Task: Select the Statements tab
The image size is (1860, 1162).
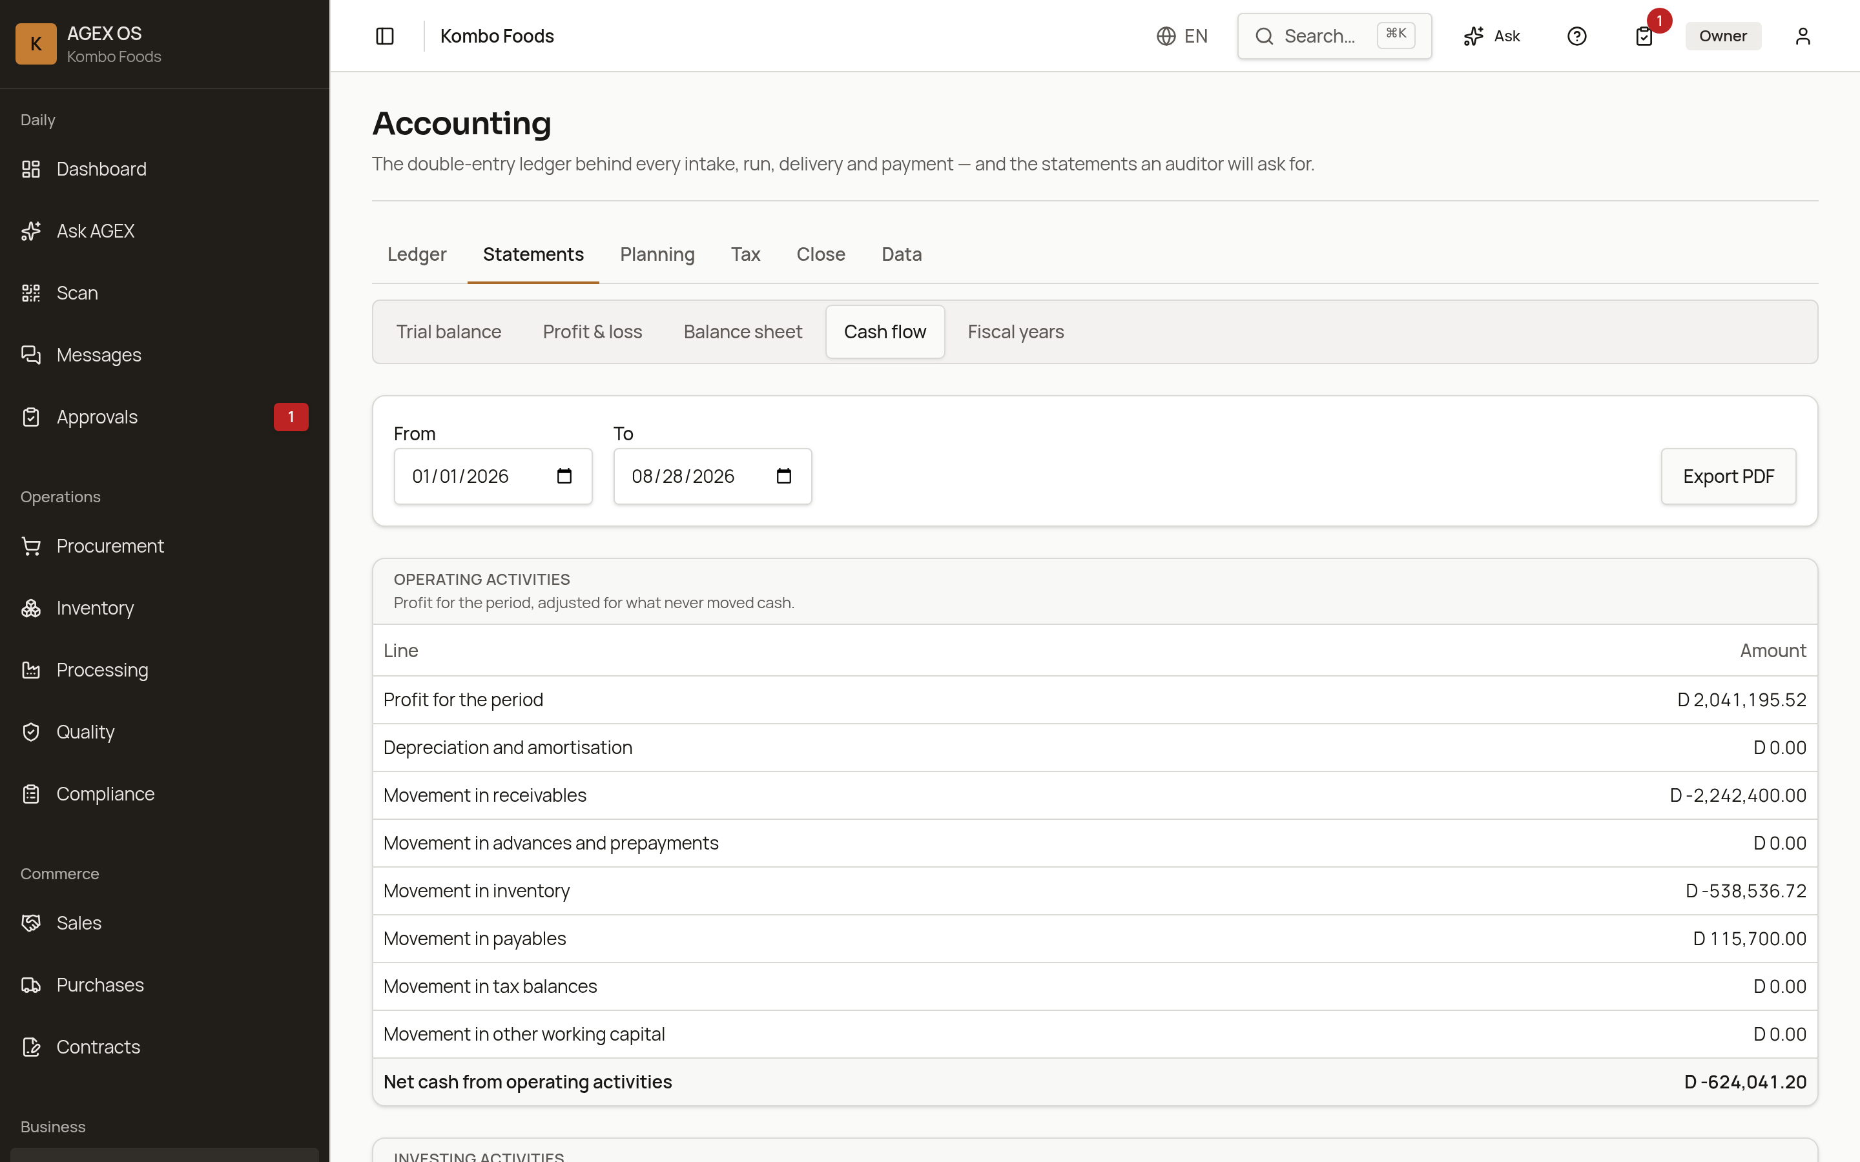Action: 533,254
